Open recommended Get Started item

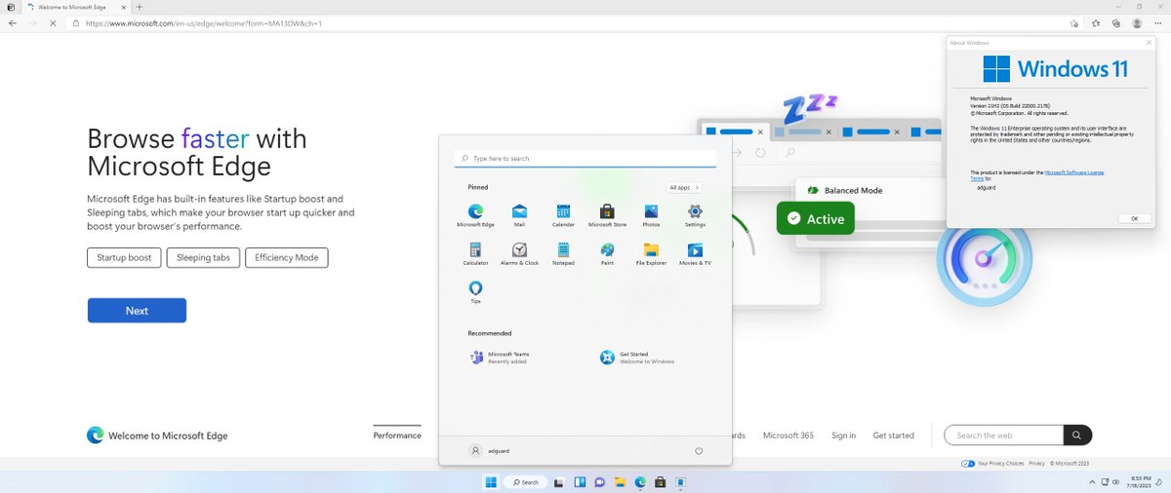[x=638, y=358]
